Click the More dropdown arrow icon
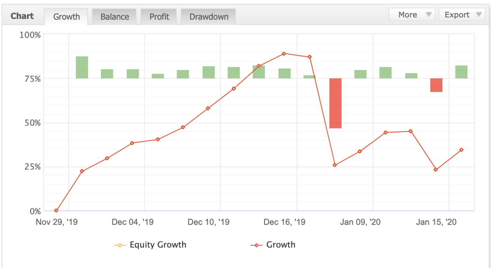Image resolution: width=491 pixels, height=268 pixels. pyautogui.click(x=428, y=15)
